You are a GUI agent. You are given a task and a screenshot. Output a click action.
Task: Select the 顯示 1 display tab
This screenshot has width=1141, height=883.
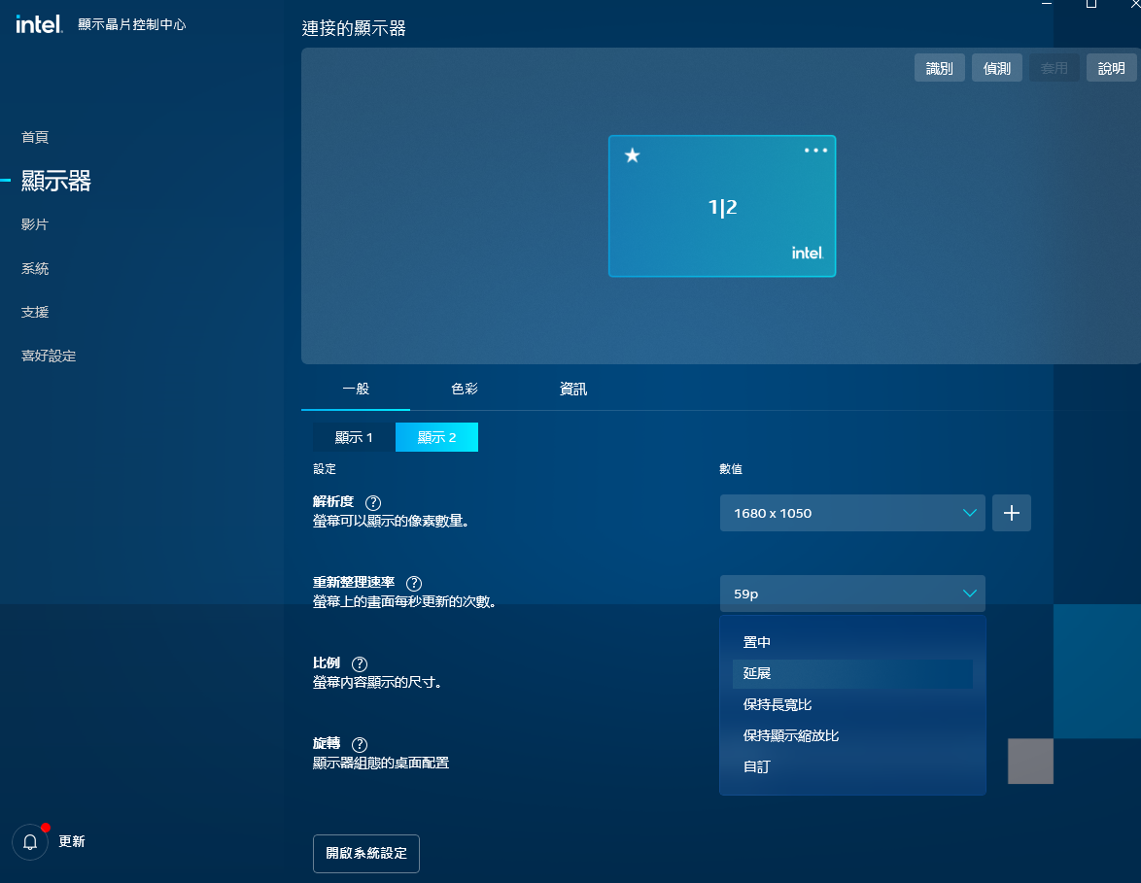(354, 437)
